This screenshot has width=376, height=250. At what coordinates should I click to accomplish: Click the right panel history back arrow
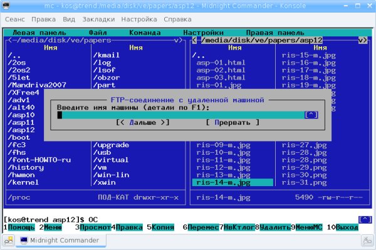194,40
